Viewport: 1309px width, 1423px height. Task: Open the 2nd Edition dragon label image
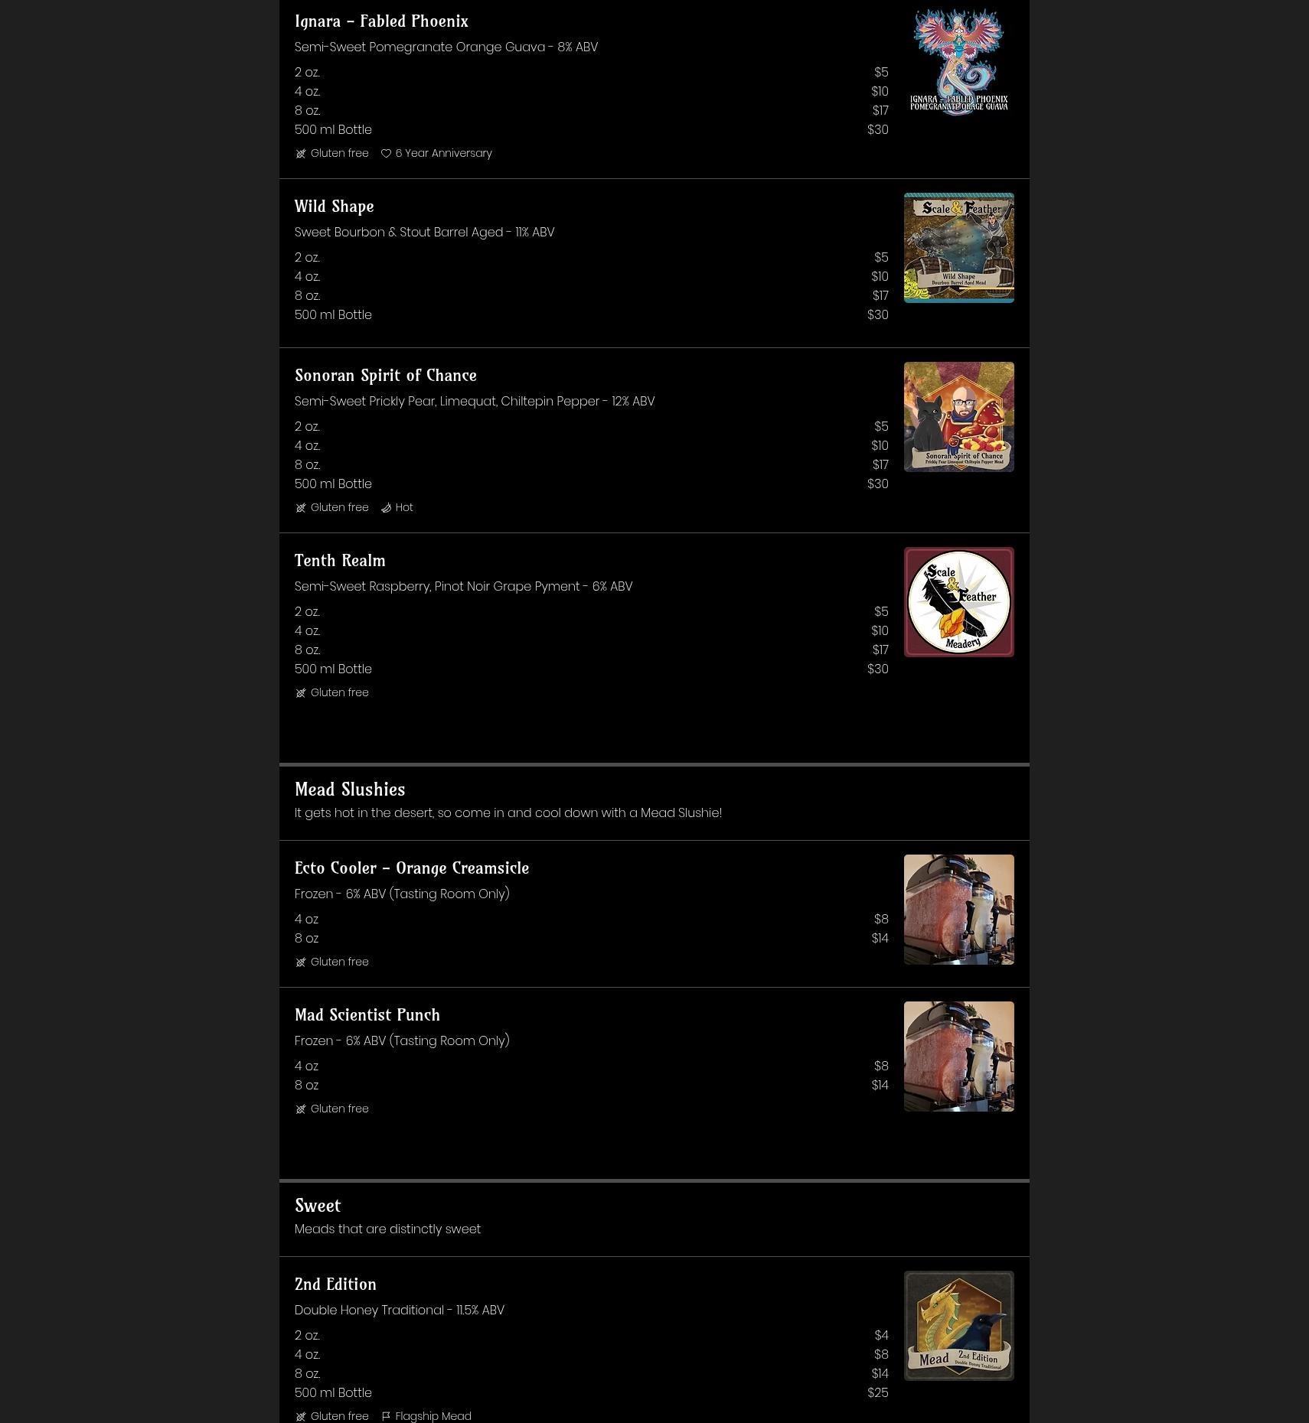pos(958,1326)
